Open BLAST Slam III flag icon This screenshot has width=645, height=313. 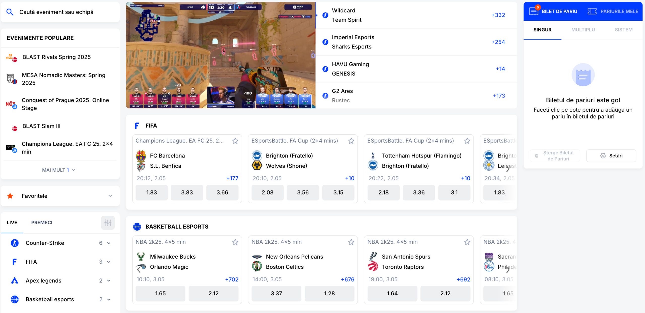15,129
